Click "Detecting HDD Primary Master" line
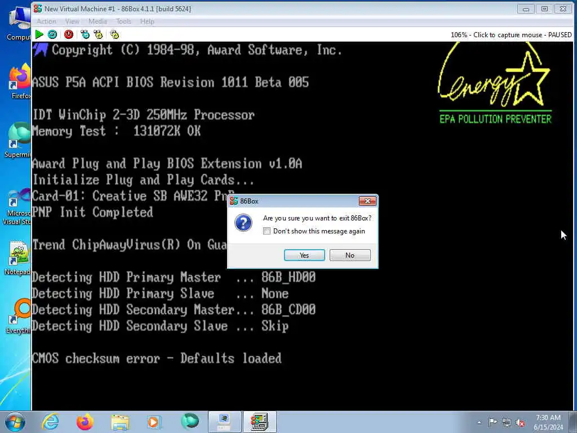Viewport: 577px width, 433px height. [x=174, y=277]
